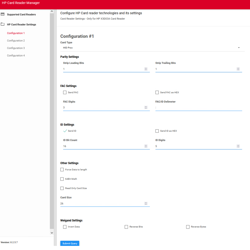Click the FAC Digits spinner control
The height and width of the screenshot is (250, 250).
click(x=146, y=107)
